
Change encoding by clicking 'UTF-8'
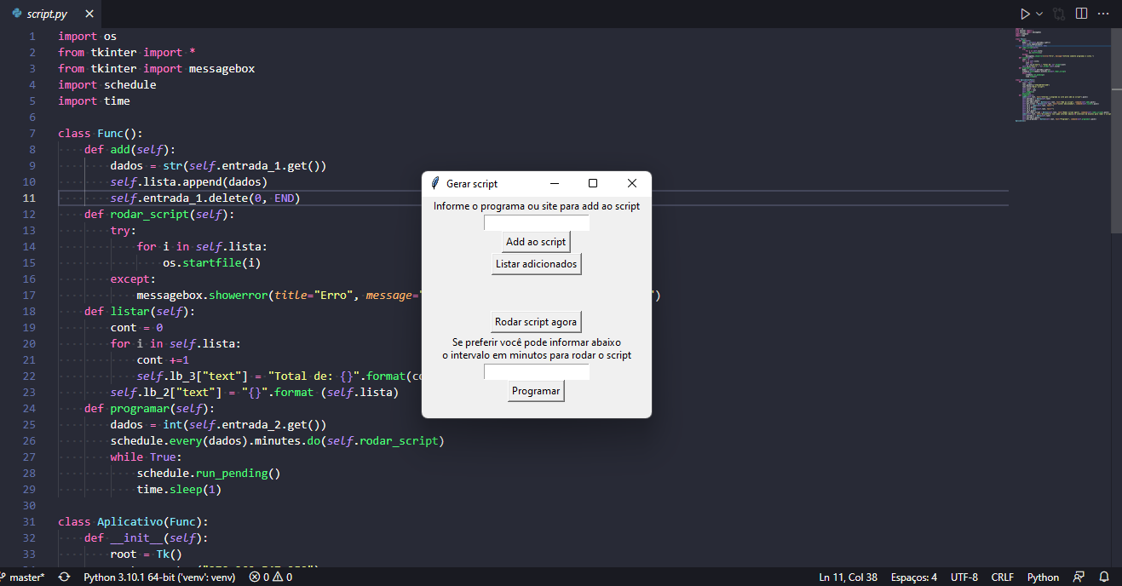point(964,577)
